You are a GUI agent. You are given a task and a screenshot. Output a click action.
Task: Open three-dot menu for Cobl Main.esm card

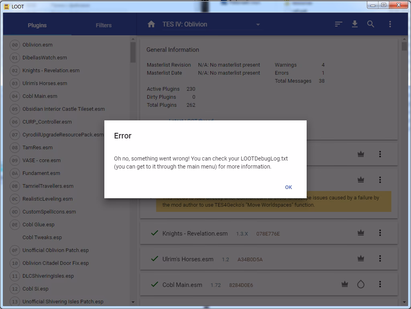click(x=380, y=285)
